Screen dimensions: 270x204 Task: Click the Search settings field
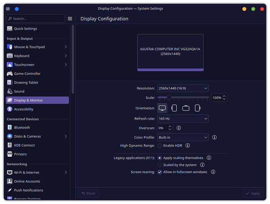35,18
